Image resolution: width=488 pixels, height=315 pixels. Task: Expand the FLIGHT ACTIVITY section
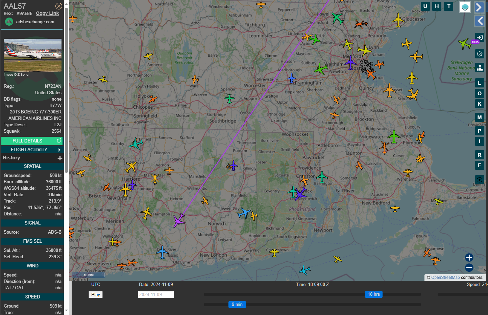[x=32, y=150]
